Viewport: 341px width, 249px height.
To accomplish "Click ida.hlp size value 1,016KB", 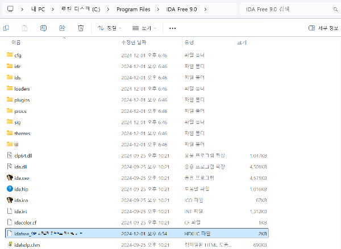I will pos(258,189).
